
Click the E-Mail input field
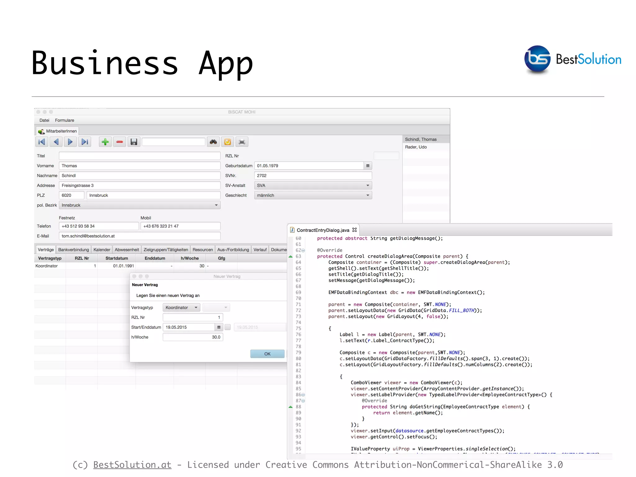pyautogui.click(x=139, y=236)
